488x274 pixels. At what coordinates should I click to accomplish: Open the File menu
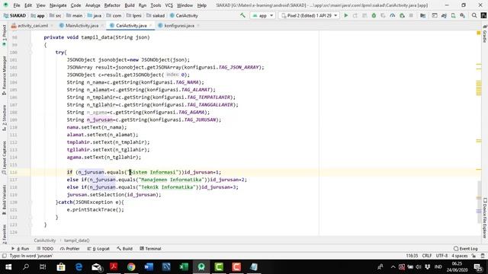17,5
